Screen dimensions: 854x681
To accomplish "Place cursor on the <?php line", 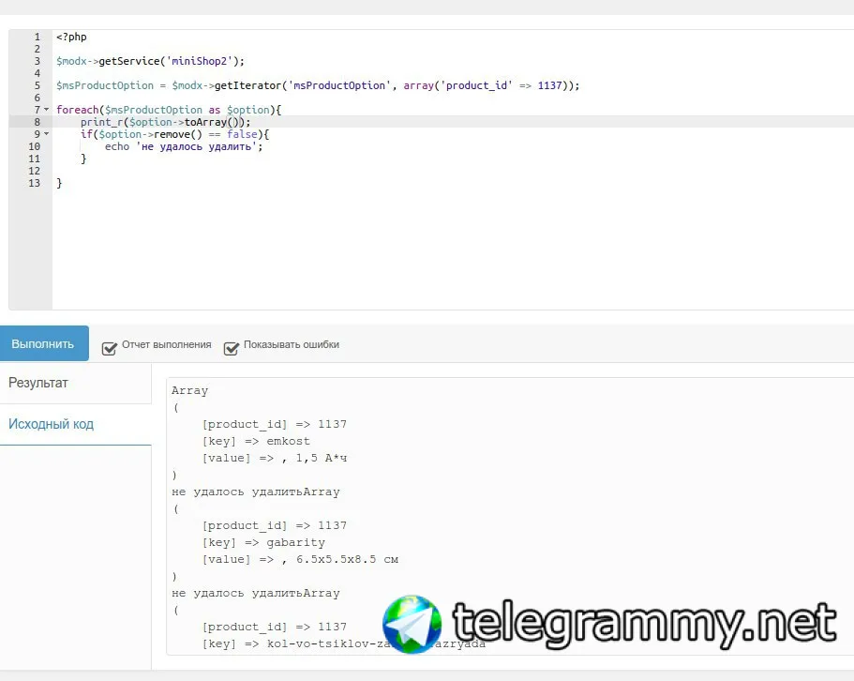I will point(71,37).
